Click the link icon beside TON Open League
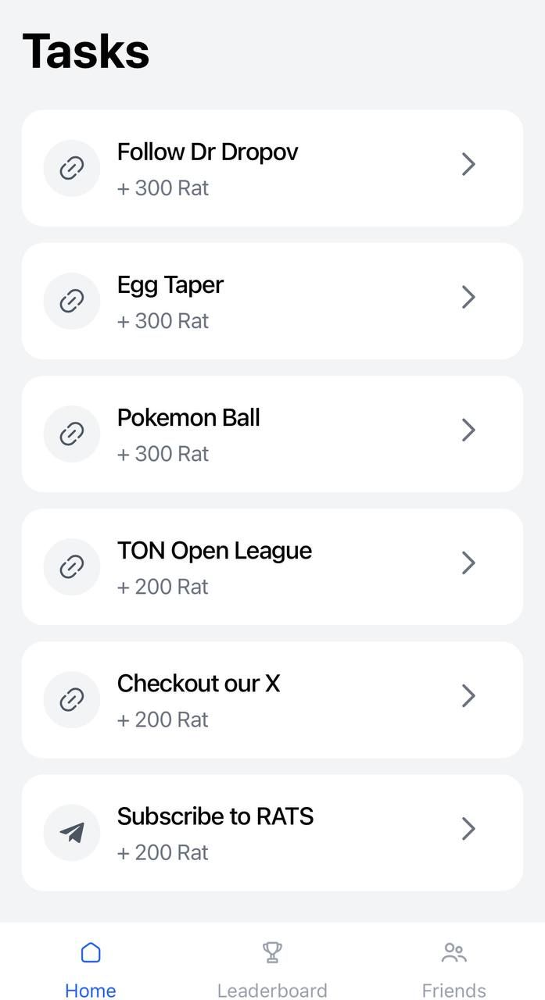Viewport: 545px width, 1000px height. pyautogui.click(x=71, y=566)
